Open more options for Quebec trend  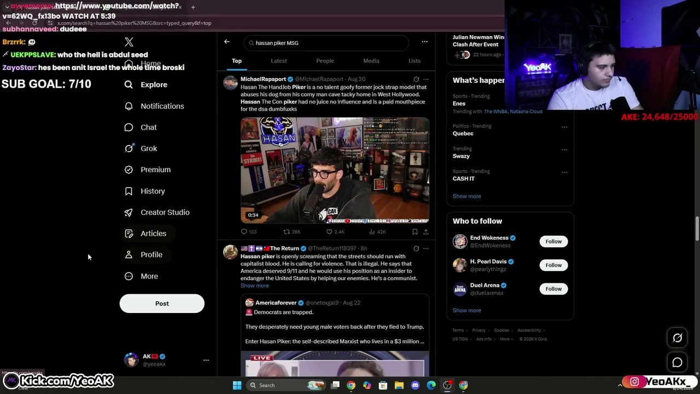pos(564,127)
